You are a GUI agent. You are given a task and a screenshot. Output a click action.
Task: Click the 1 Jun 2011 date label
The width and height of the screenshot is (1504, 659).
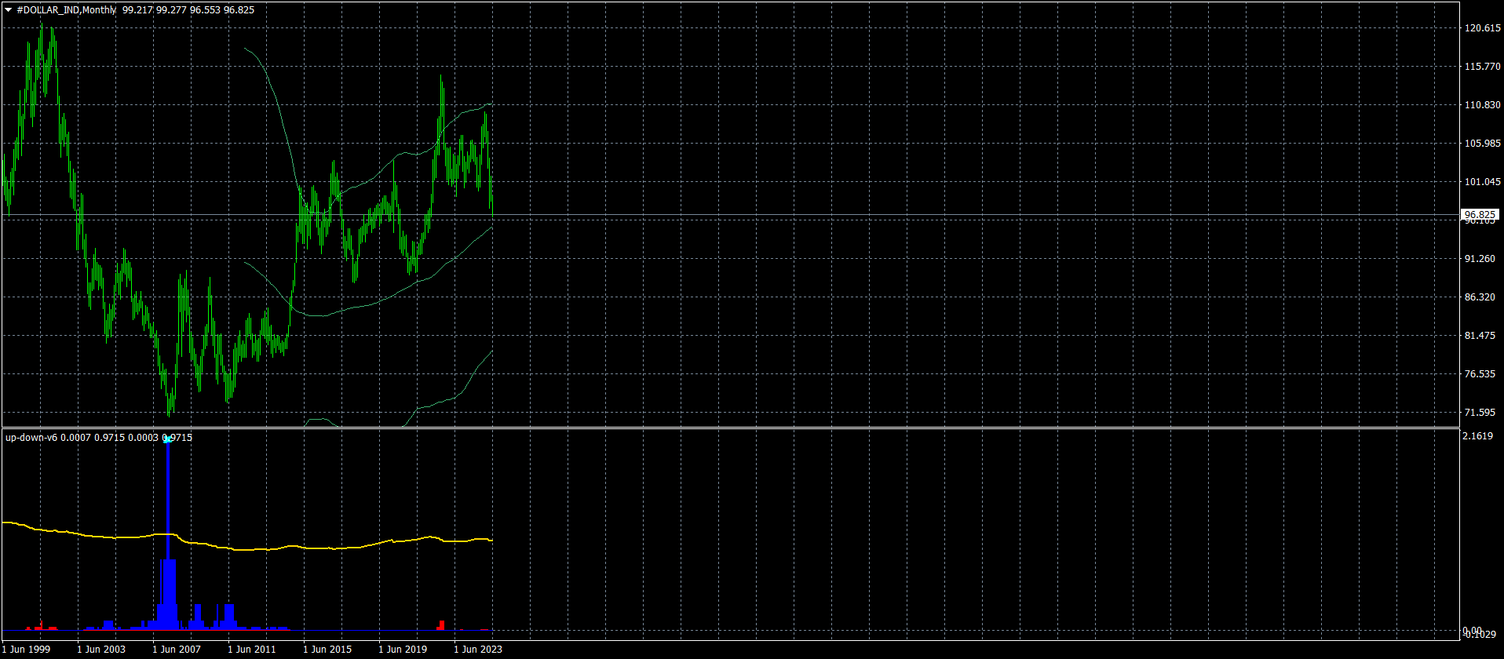click(x=252, y=649)
